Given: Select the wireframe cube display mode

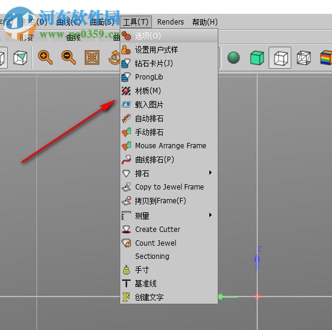Looking at the screenshot, I should tap(280, 58).
